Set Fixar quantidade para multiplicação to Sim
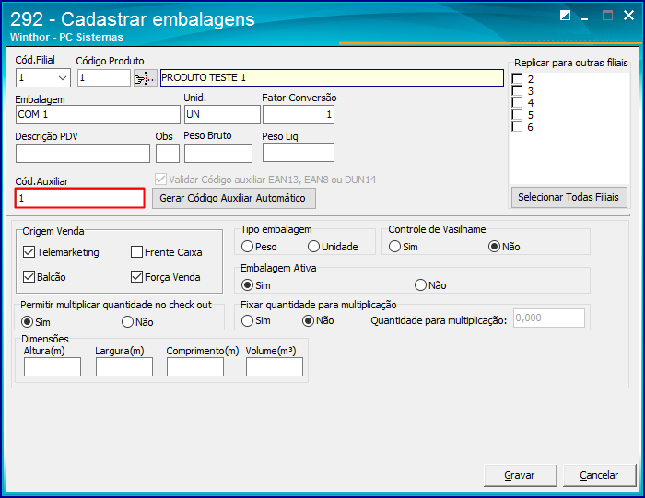The image size is (645, 498). [x=247, y=320]
